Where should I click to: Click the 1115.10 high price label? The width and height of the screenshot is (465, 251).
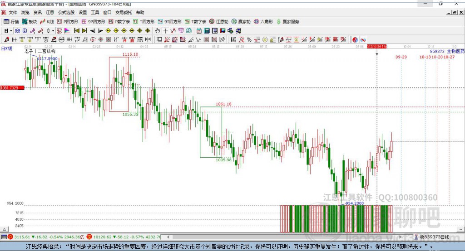coord(130,54)
